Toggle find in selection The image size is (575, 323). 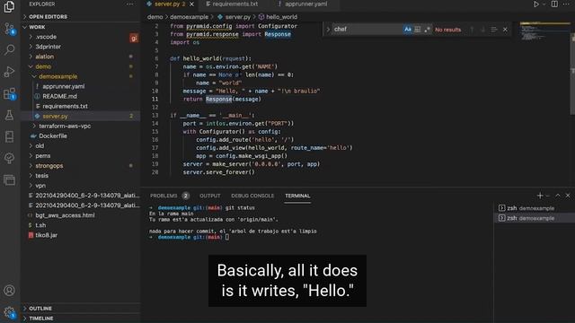[x=493, y=30]
